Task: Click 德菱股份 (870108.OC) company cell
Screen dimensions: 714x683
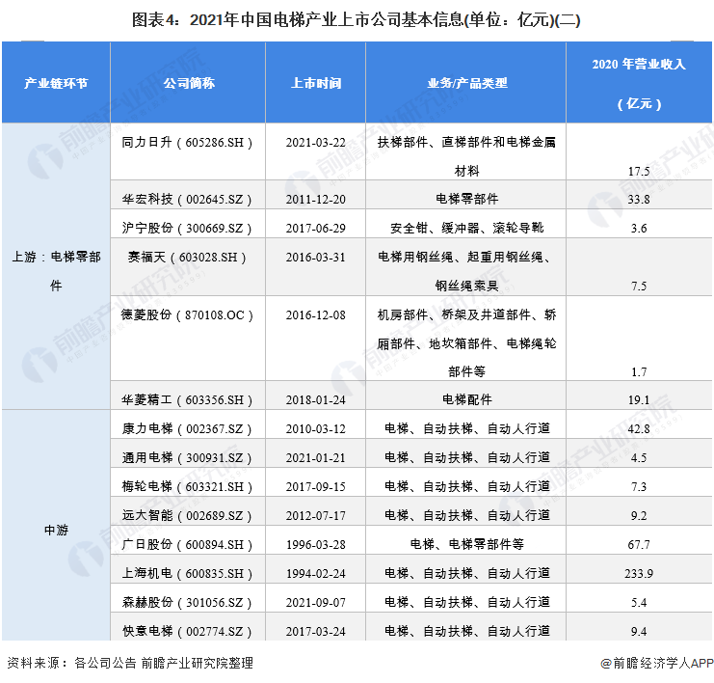Action: click(189, 315)
